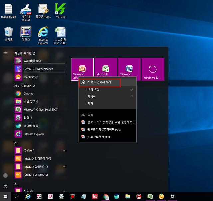This screenshot has height=201, width=213.
Task: Expand the [MOMO]앱플레이어 folder
Action: click(x=40, y=167)
